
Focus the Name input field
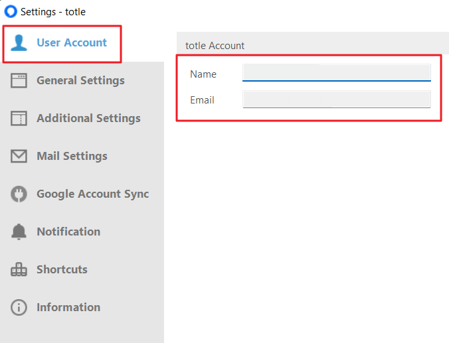pos(337,73)
